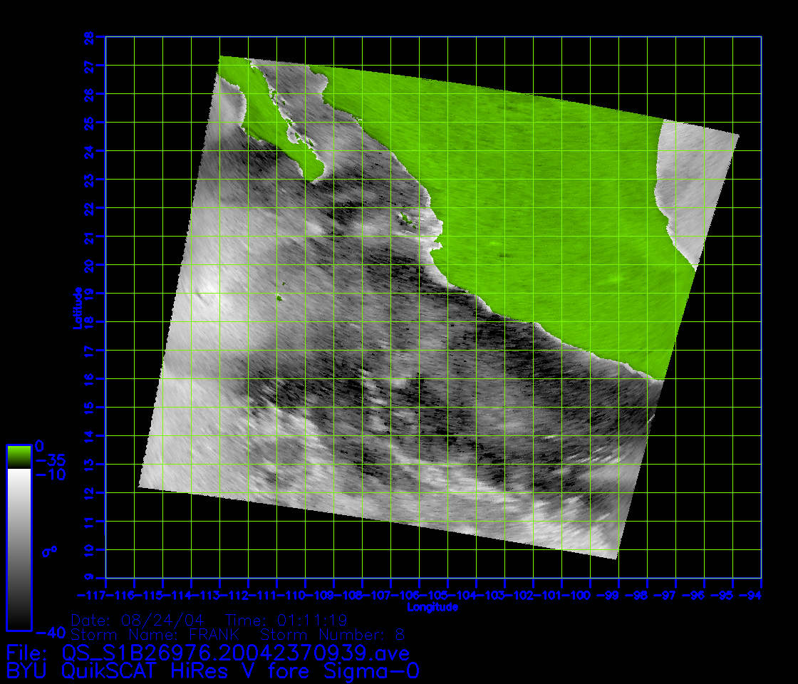Click the BYU QuikSCAT HiRes title line

click(212, 671)
